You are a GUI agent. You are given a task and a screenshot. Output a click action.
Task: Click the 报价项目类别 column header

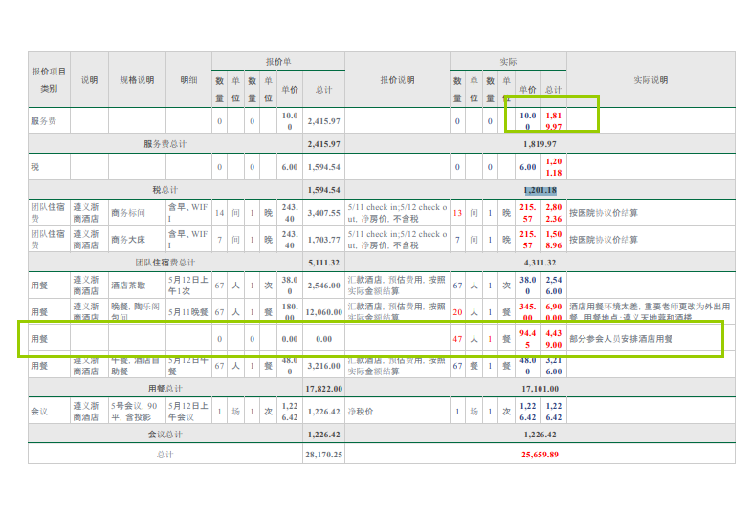pyautogui.click(x=49, y=79)
